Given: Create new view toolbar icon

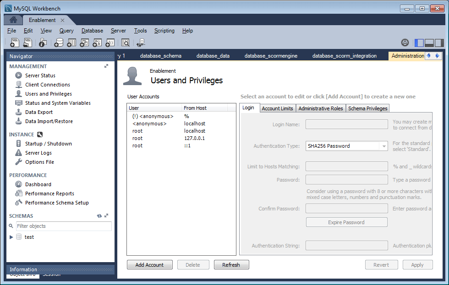Looking at the screenshot, I should (x=84, y=43).
